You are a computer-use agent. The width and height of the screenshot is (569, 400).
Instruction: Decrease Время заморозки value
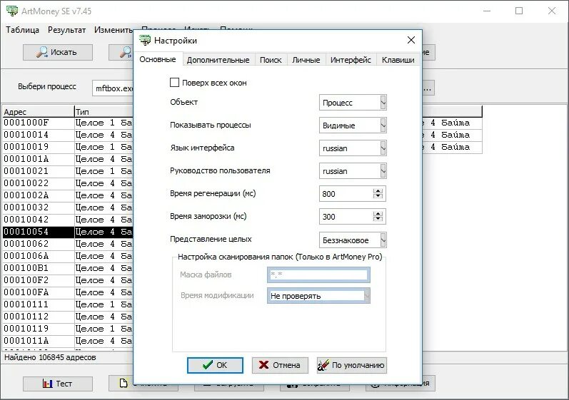point(378,219)
